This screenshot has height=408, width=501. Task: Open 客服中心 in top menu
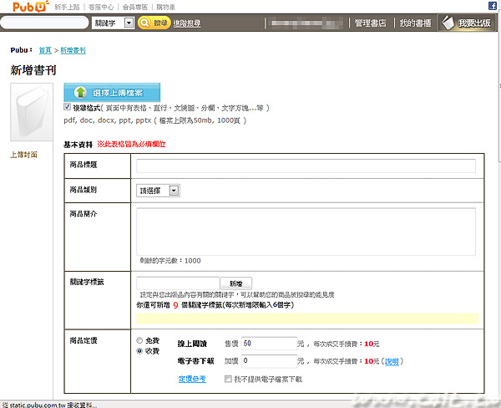click(x=101, y=7)
